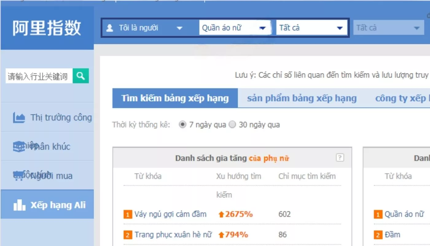This screenshot has height=246, width=430.
Task: Open the greyed-out Tất cả dropdown
Action: (x=389, y=28)
